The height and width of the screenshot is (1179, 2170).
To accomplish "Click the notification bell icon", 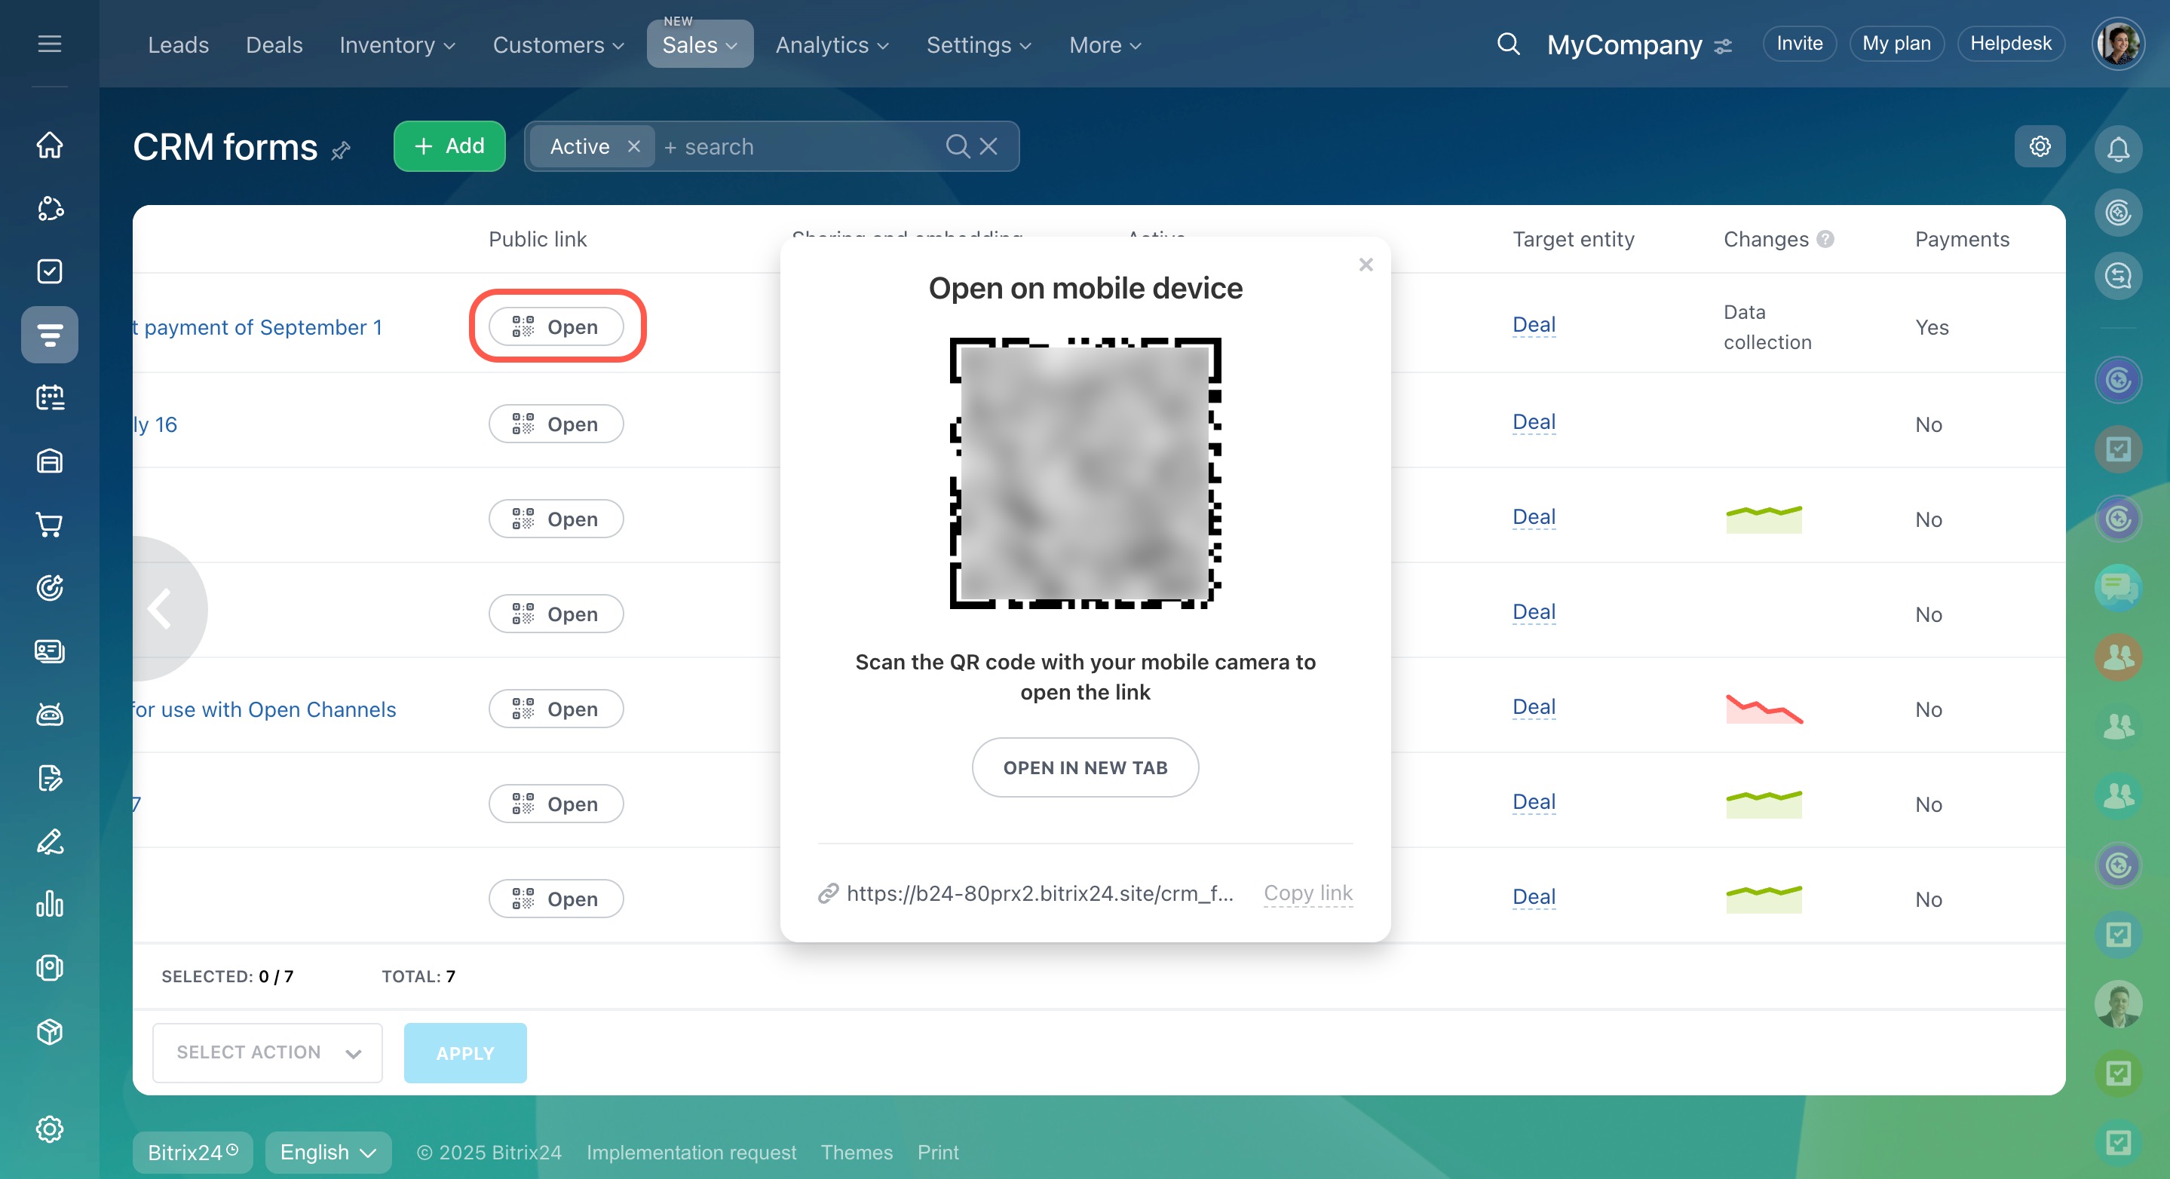I will click(x=2118, y=149).
